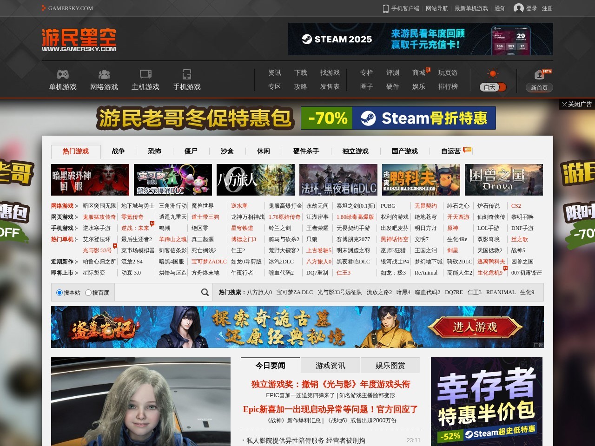The height and width of the screenshot is (446, 595).
Task: Expand the 最新单机游戏 menu
Action: pos(471,8)
